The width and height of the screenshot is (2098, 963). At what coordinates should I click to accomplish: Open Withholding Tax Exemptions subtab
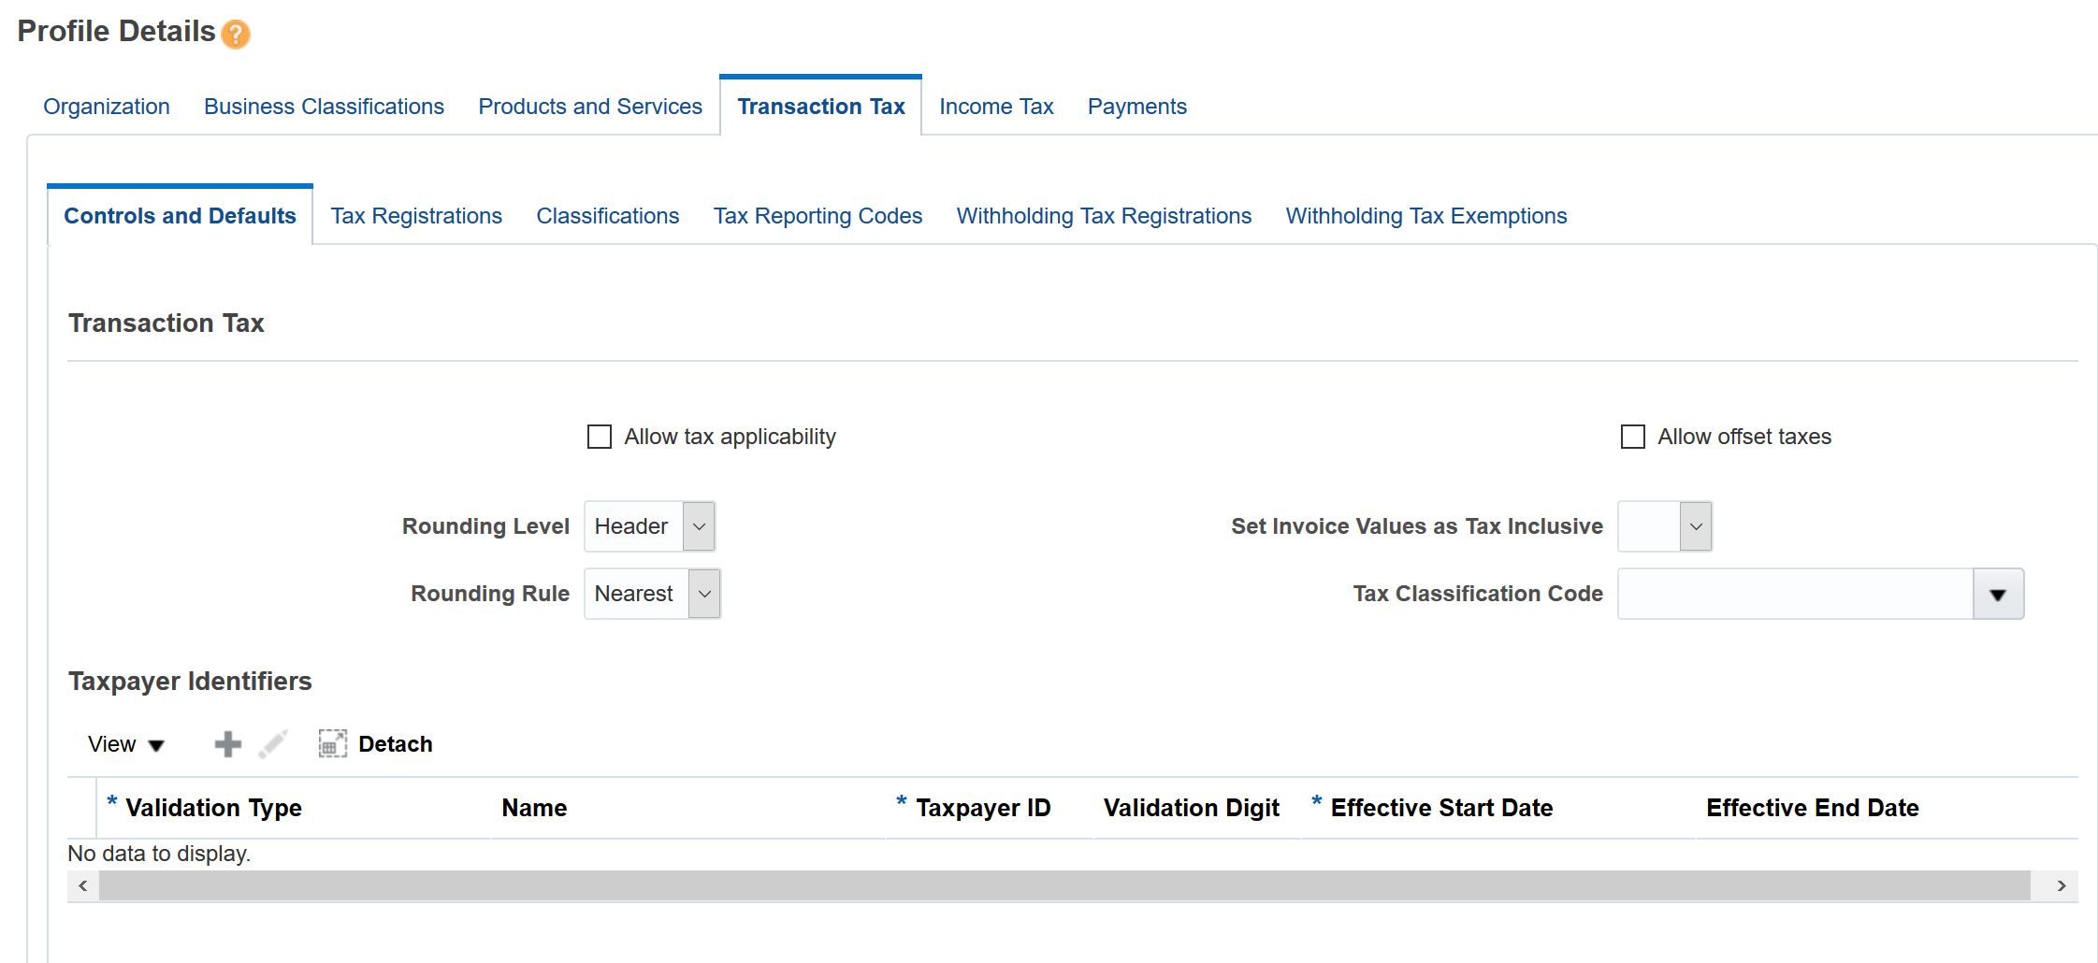click(x=1426, y=216)
